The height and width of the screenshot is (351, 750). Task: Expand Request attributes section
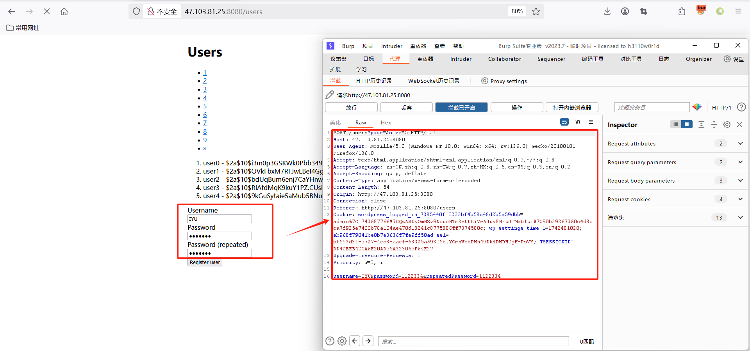675,143
